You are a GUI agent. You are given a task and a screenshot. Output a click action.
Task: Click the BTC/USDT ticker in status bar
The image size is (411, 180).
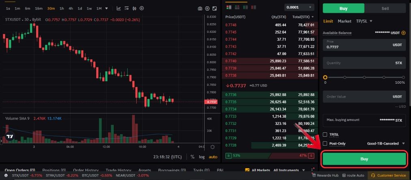[97, 175]
